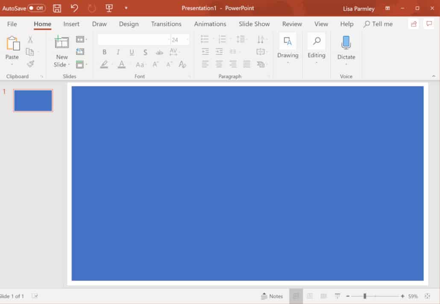Toggle the Notes pane
The image size is (440, 304).
click(x=272, y=296)
